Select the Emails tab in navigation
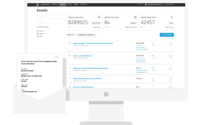The width and height of the screenshot is (206, 125). (x=63, y=4)
